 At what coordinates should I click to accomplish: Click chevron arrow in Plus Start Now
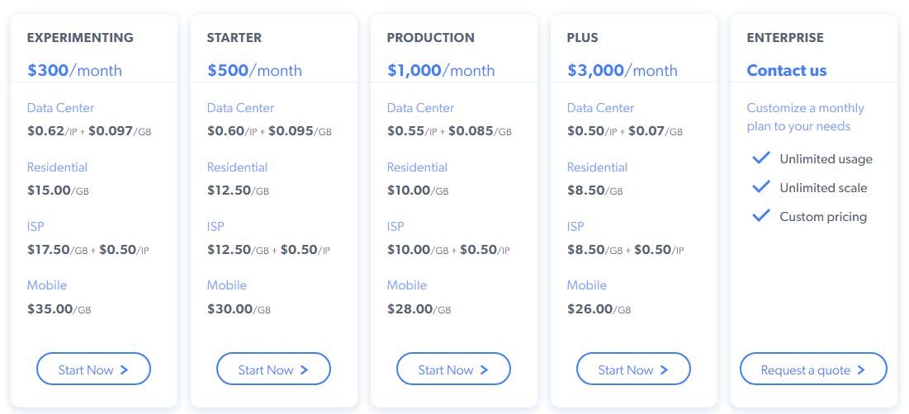tap(665, 370)
